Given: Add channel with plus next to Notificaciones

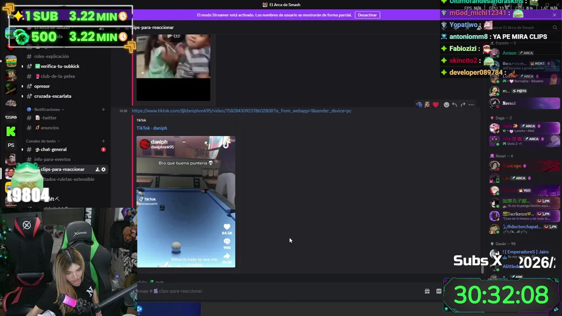Looking at the screenshot, I should click(x=103, y=109).
